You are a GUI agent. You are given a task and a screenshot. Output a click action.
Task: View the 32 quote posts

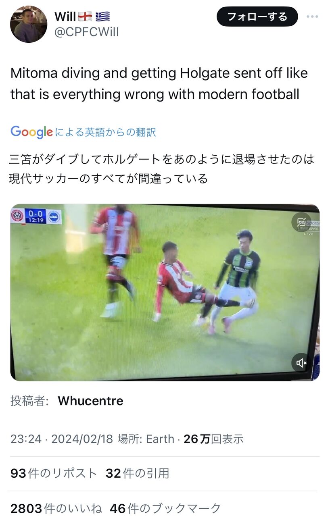[x=138, y=473]
